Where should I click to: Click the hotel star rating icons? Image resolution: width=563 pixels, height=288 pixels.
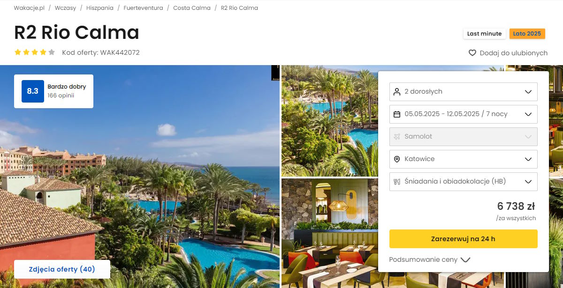(x=35, y=52)
